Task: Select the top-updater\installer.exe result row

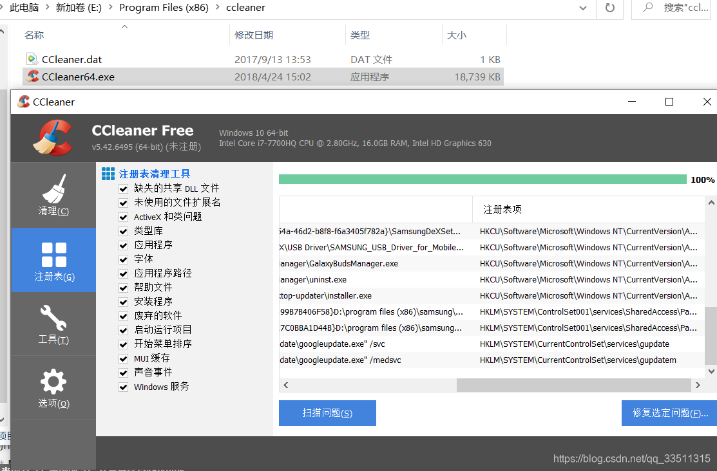Action: pos(492,295)
